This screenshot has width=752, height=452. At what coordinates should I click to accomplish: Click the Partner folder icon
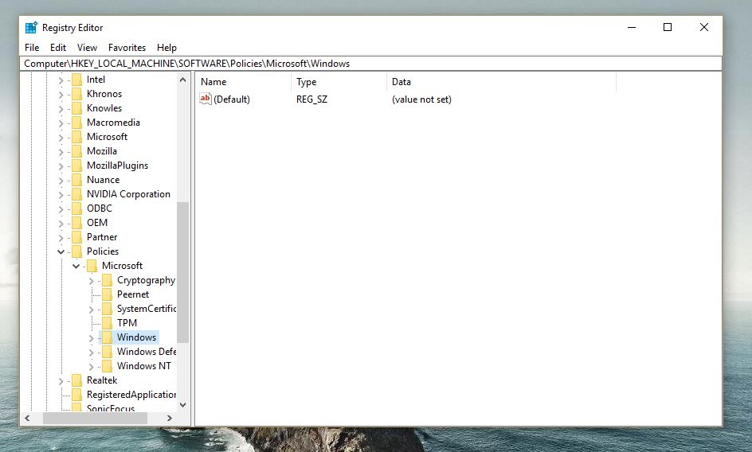coord(76,237)
